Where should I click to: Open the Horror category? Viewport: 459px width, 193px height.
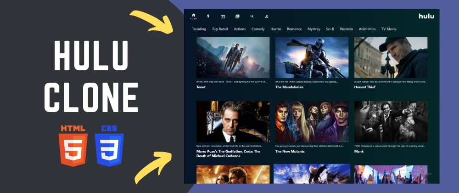coord(276,29)
